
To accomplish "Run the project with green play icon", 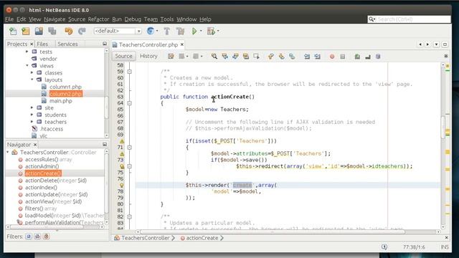I will [x=194, y=31].
